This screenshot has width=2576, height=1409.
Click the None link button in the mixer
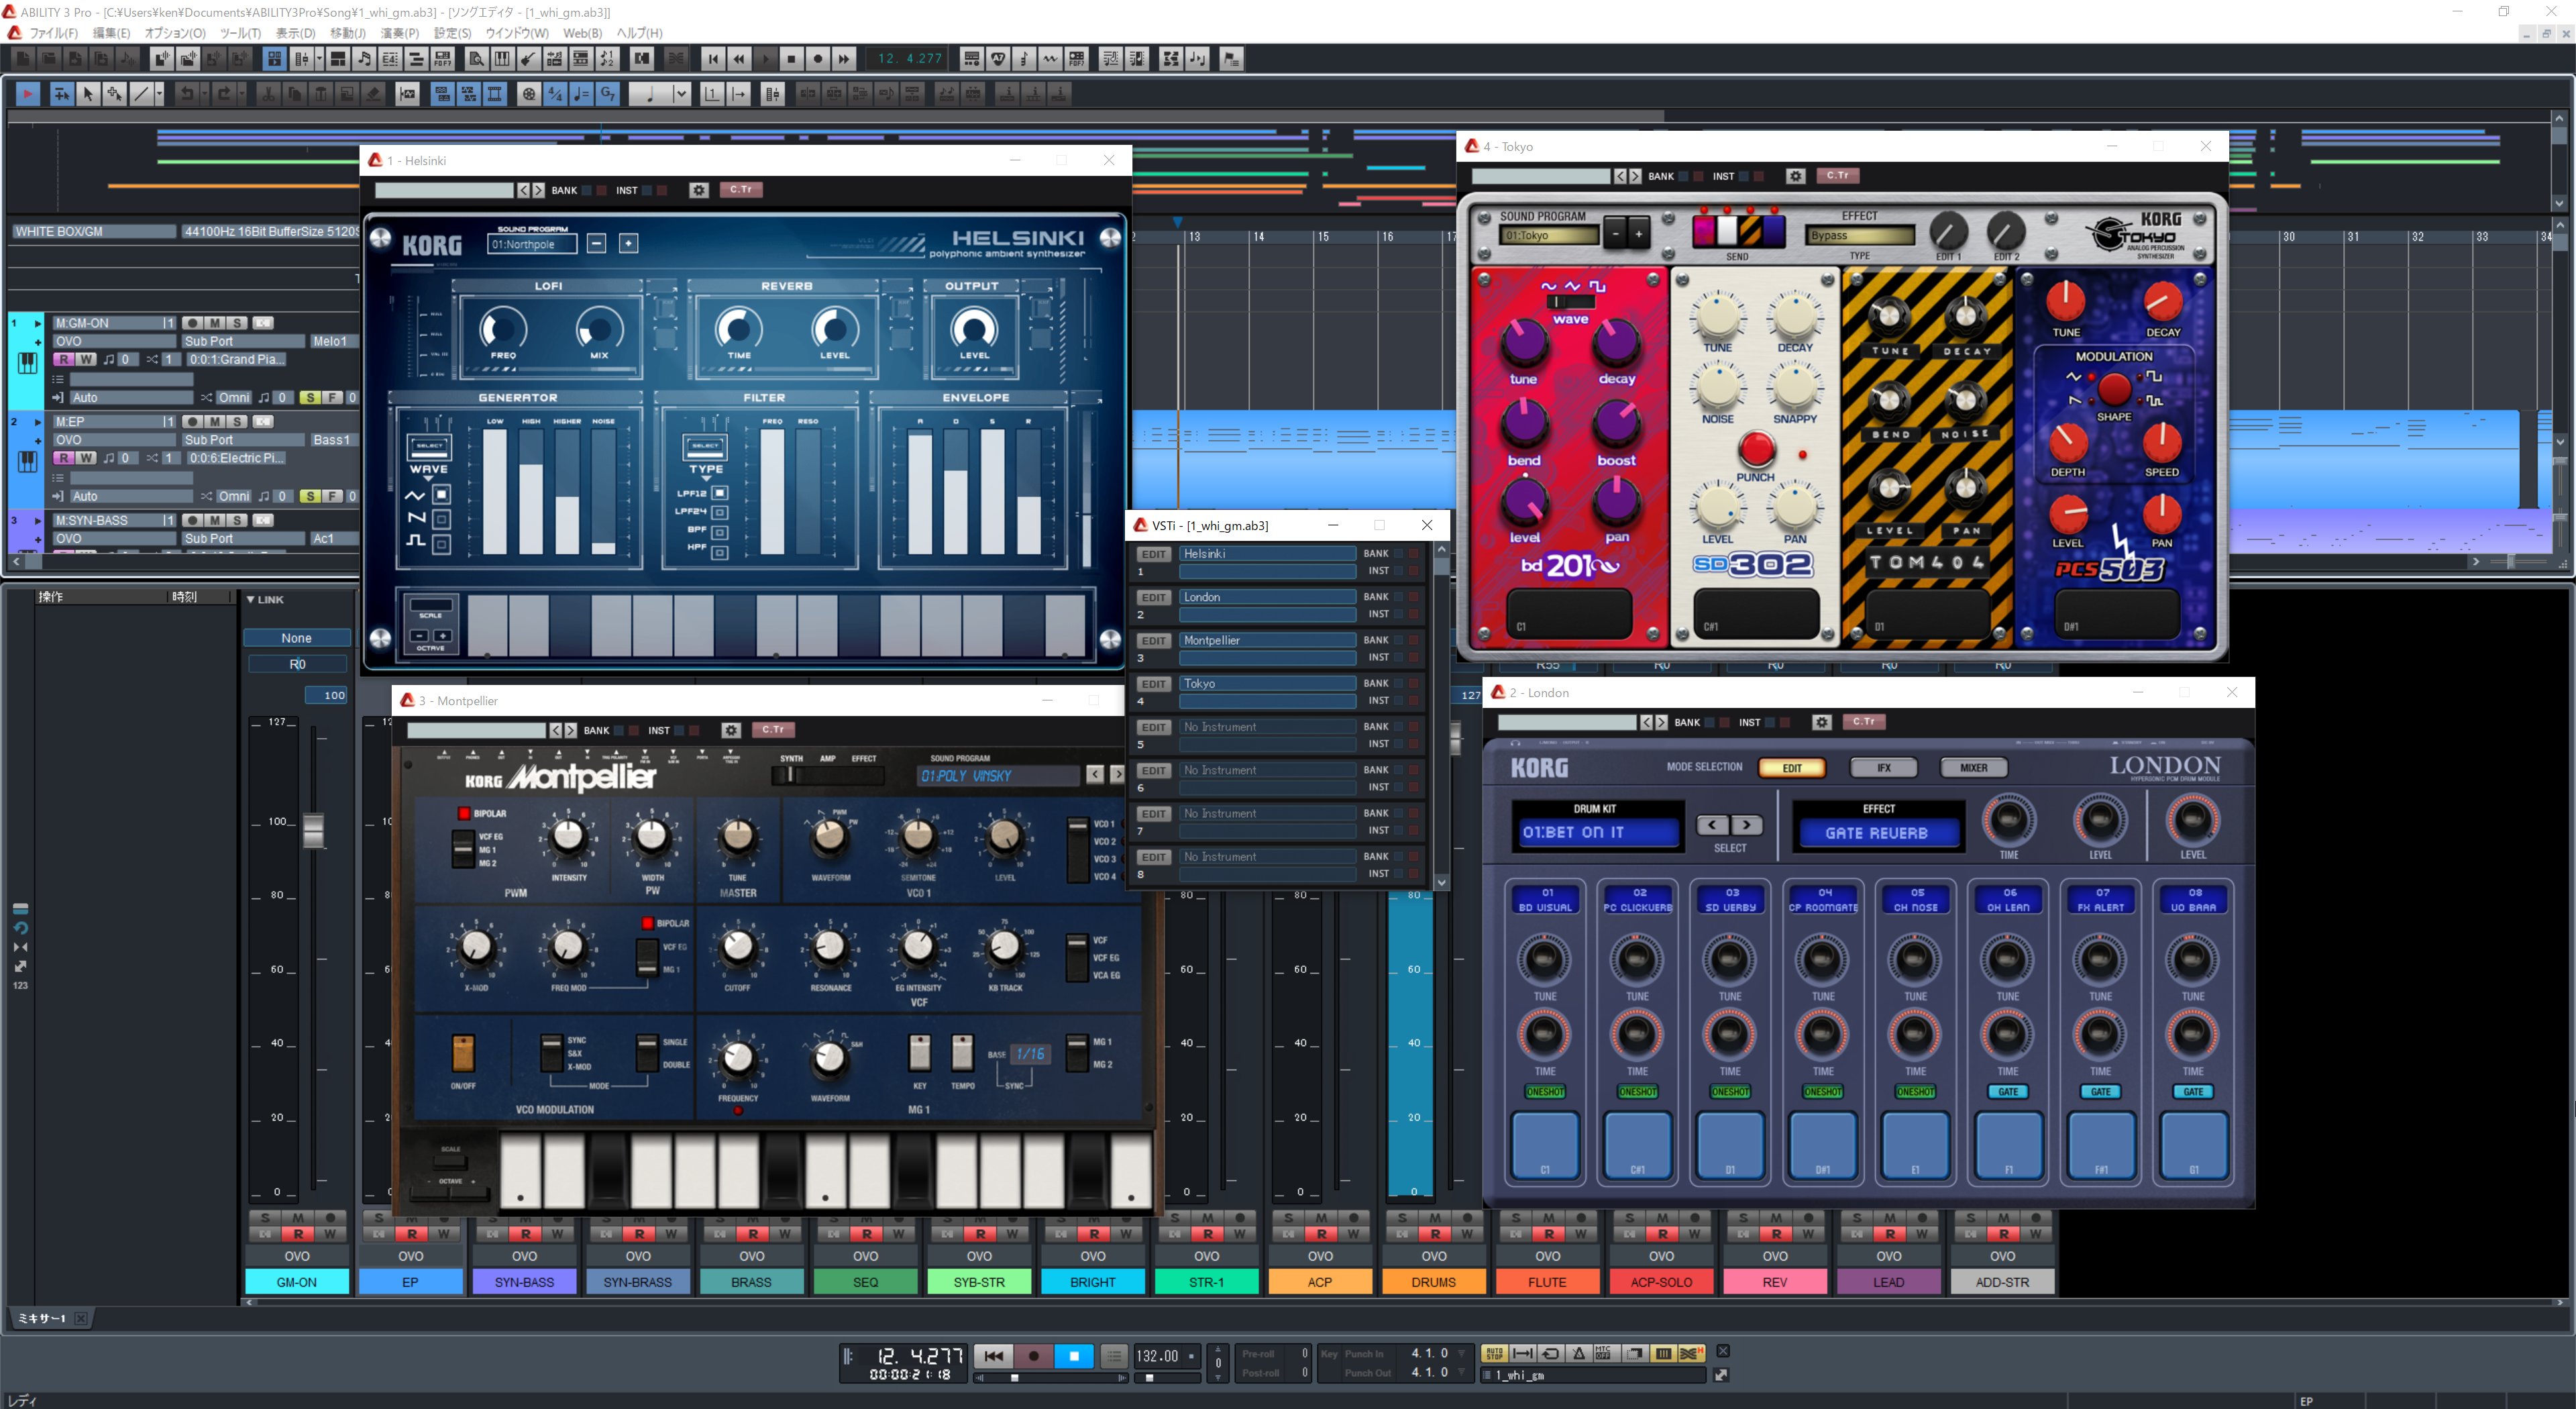pyautogui.click(x=296, y=638)
